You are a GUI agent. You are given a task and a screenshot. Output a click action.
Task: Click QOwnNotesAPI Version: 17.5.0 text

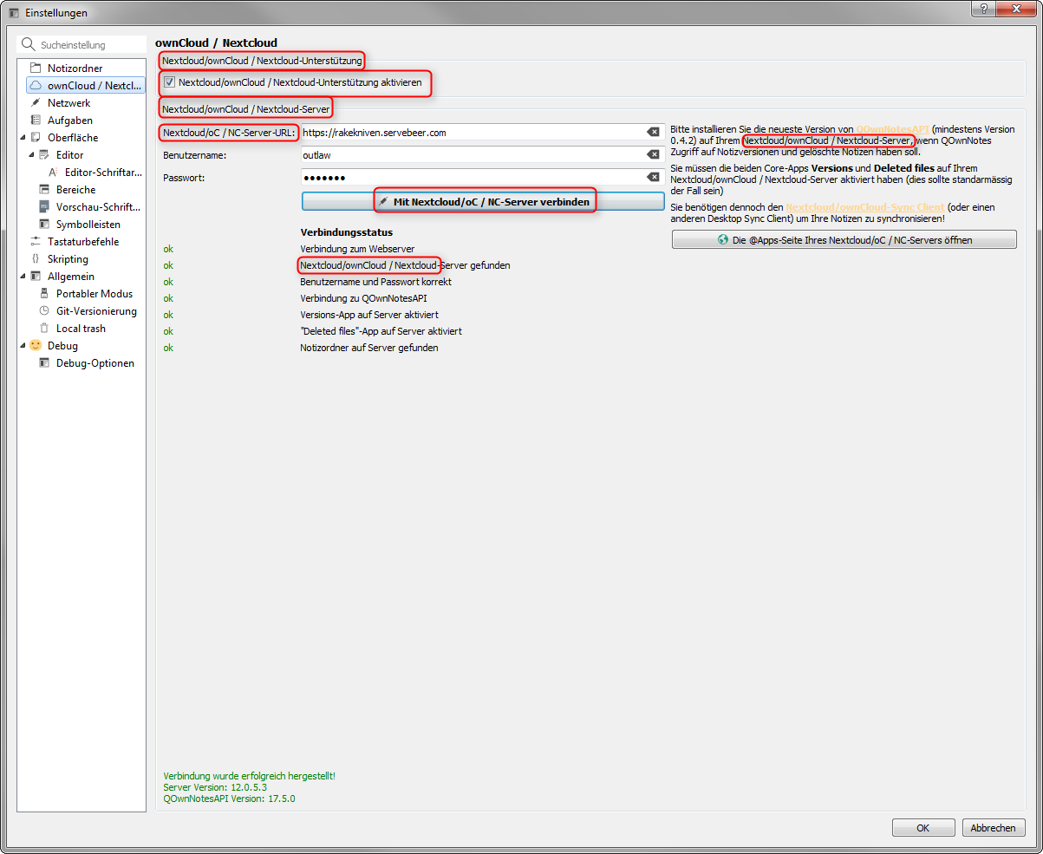coord(229,799)
